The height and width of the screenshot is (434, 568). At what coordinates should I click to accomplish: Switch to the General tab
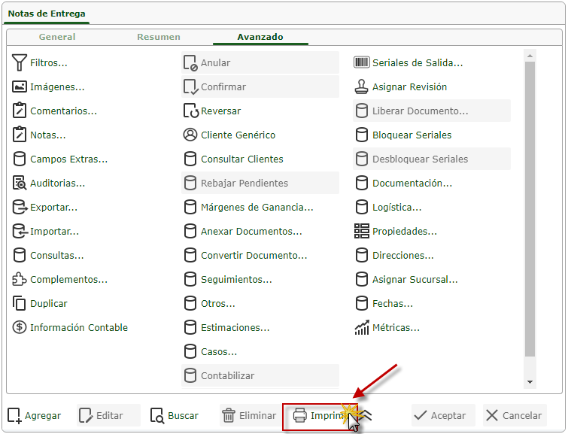tap(57, 37)
